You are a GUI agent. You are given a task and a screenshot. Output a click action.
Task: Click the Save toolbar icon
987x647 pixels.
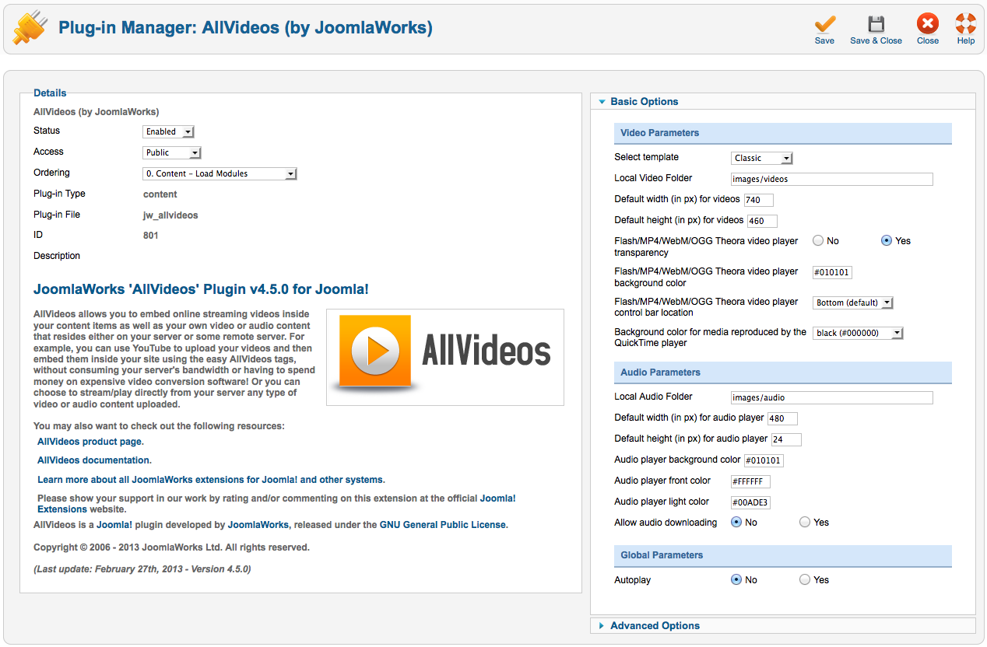[x=824, y=24]
